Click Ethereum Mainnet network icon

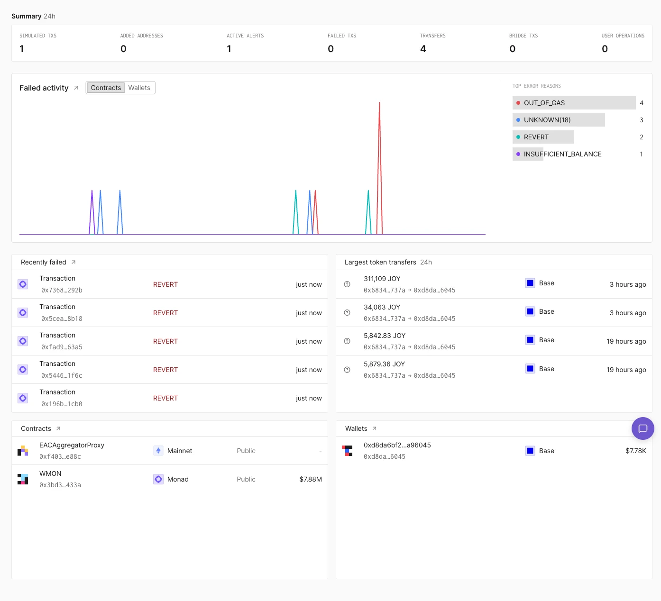[158, 451]
